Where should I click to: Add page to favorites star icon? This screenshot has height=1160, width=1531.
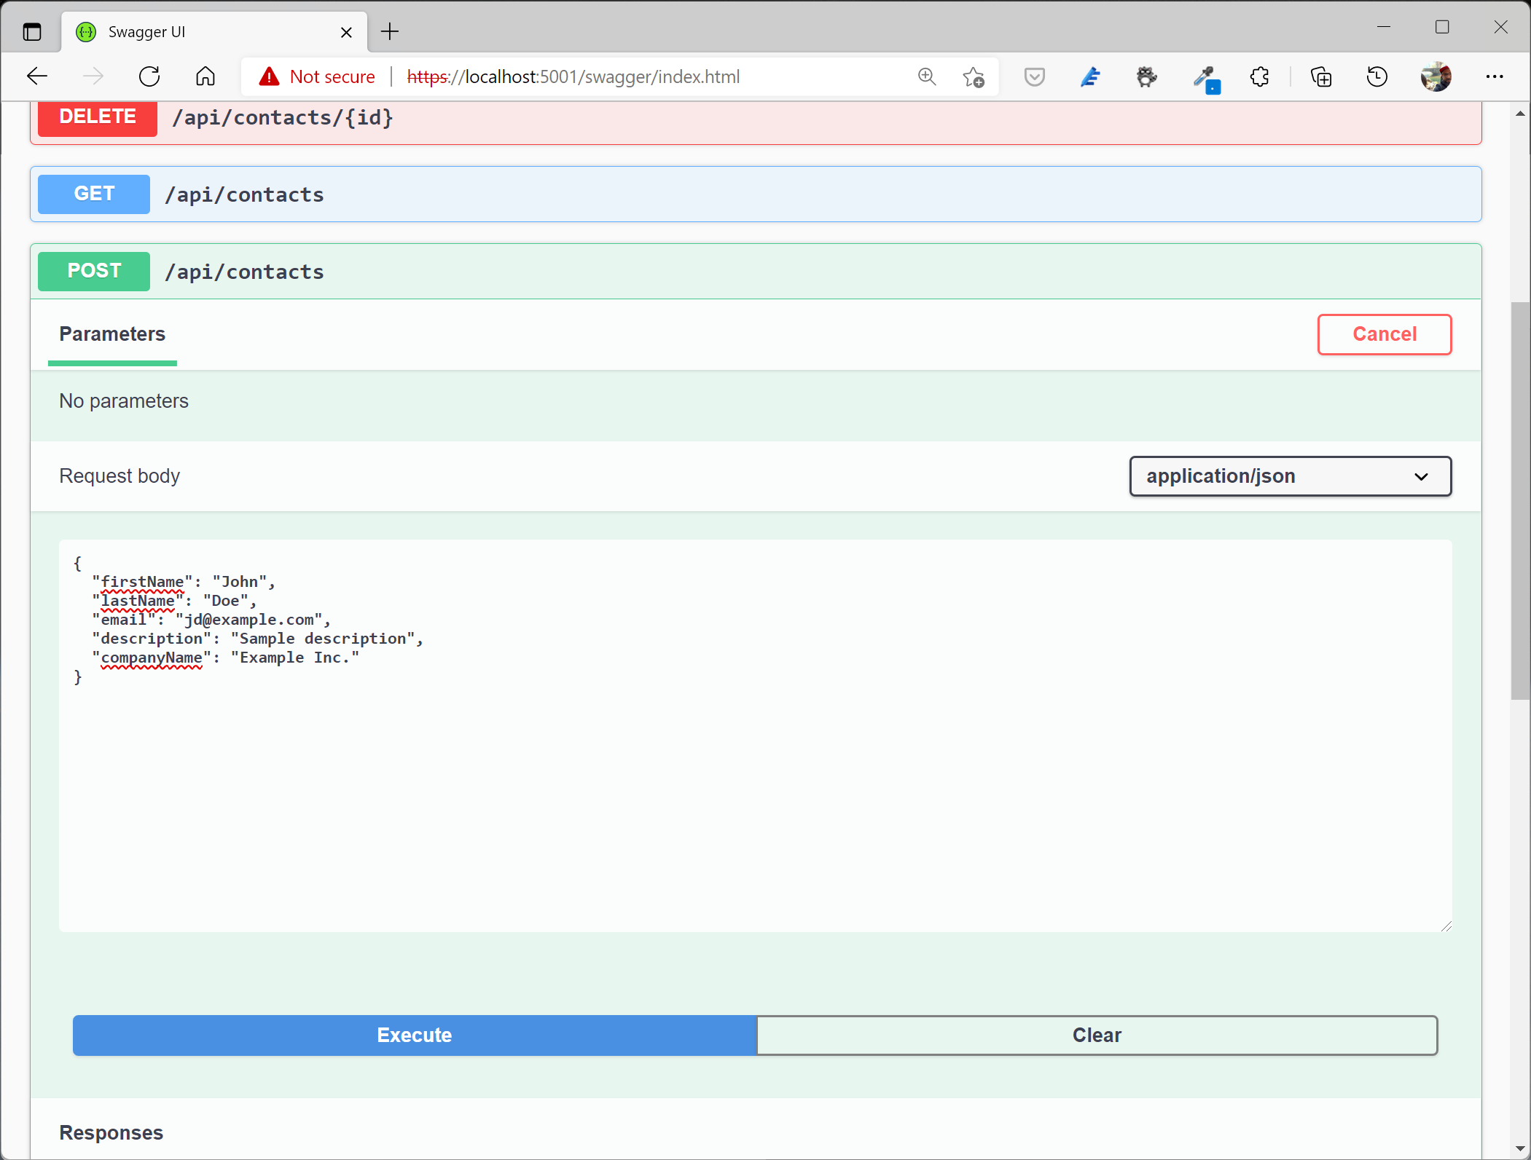coord(973,76)
